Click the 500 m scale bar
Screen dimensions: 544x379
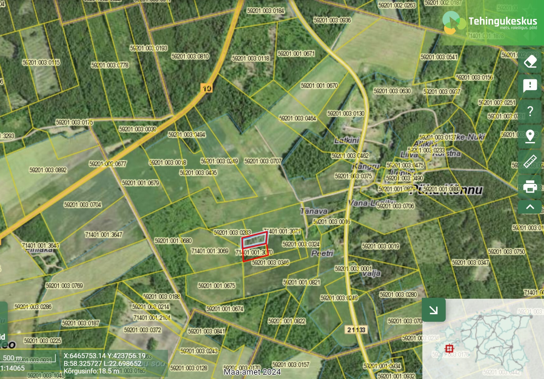28,358
